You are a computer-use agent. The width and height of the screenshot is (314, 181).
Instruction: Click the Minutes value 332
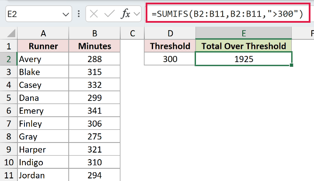coord(94,85)
